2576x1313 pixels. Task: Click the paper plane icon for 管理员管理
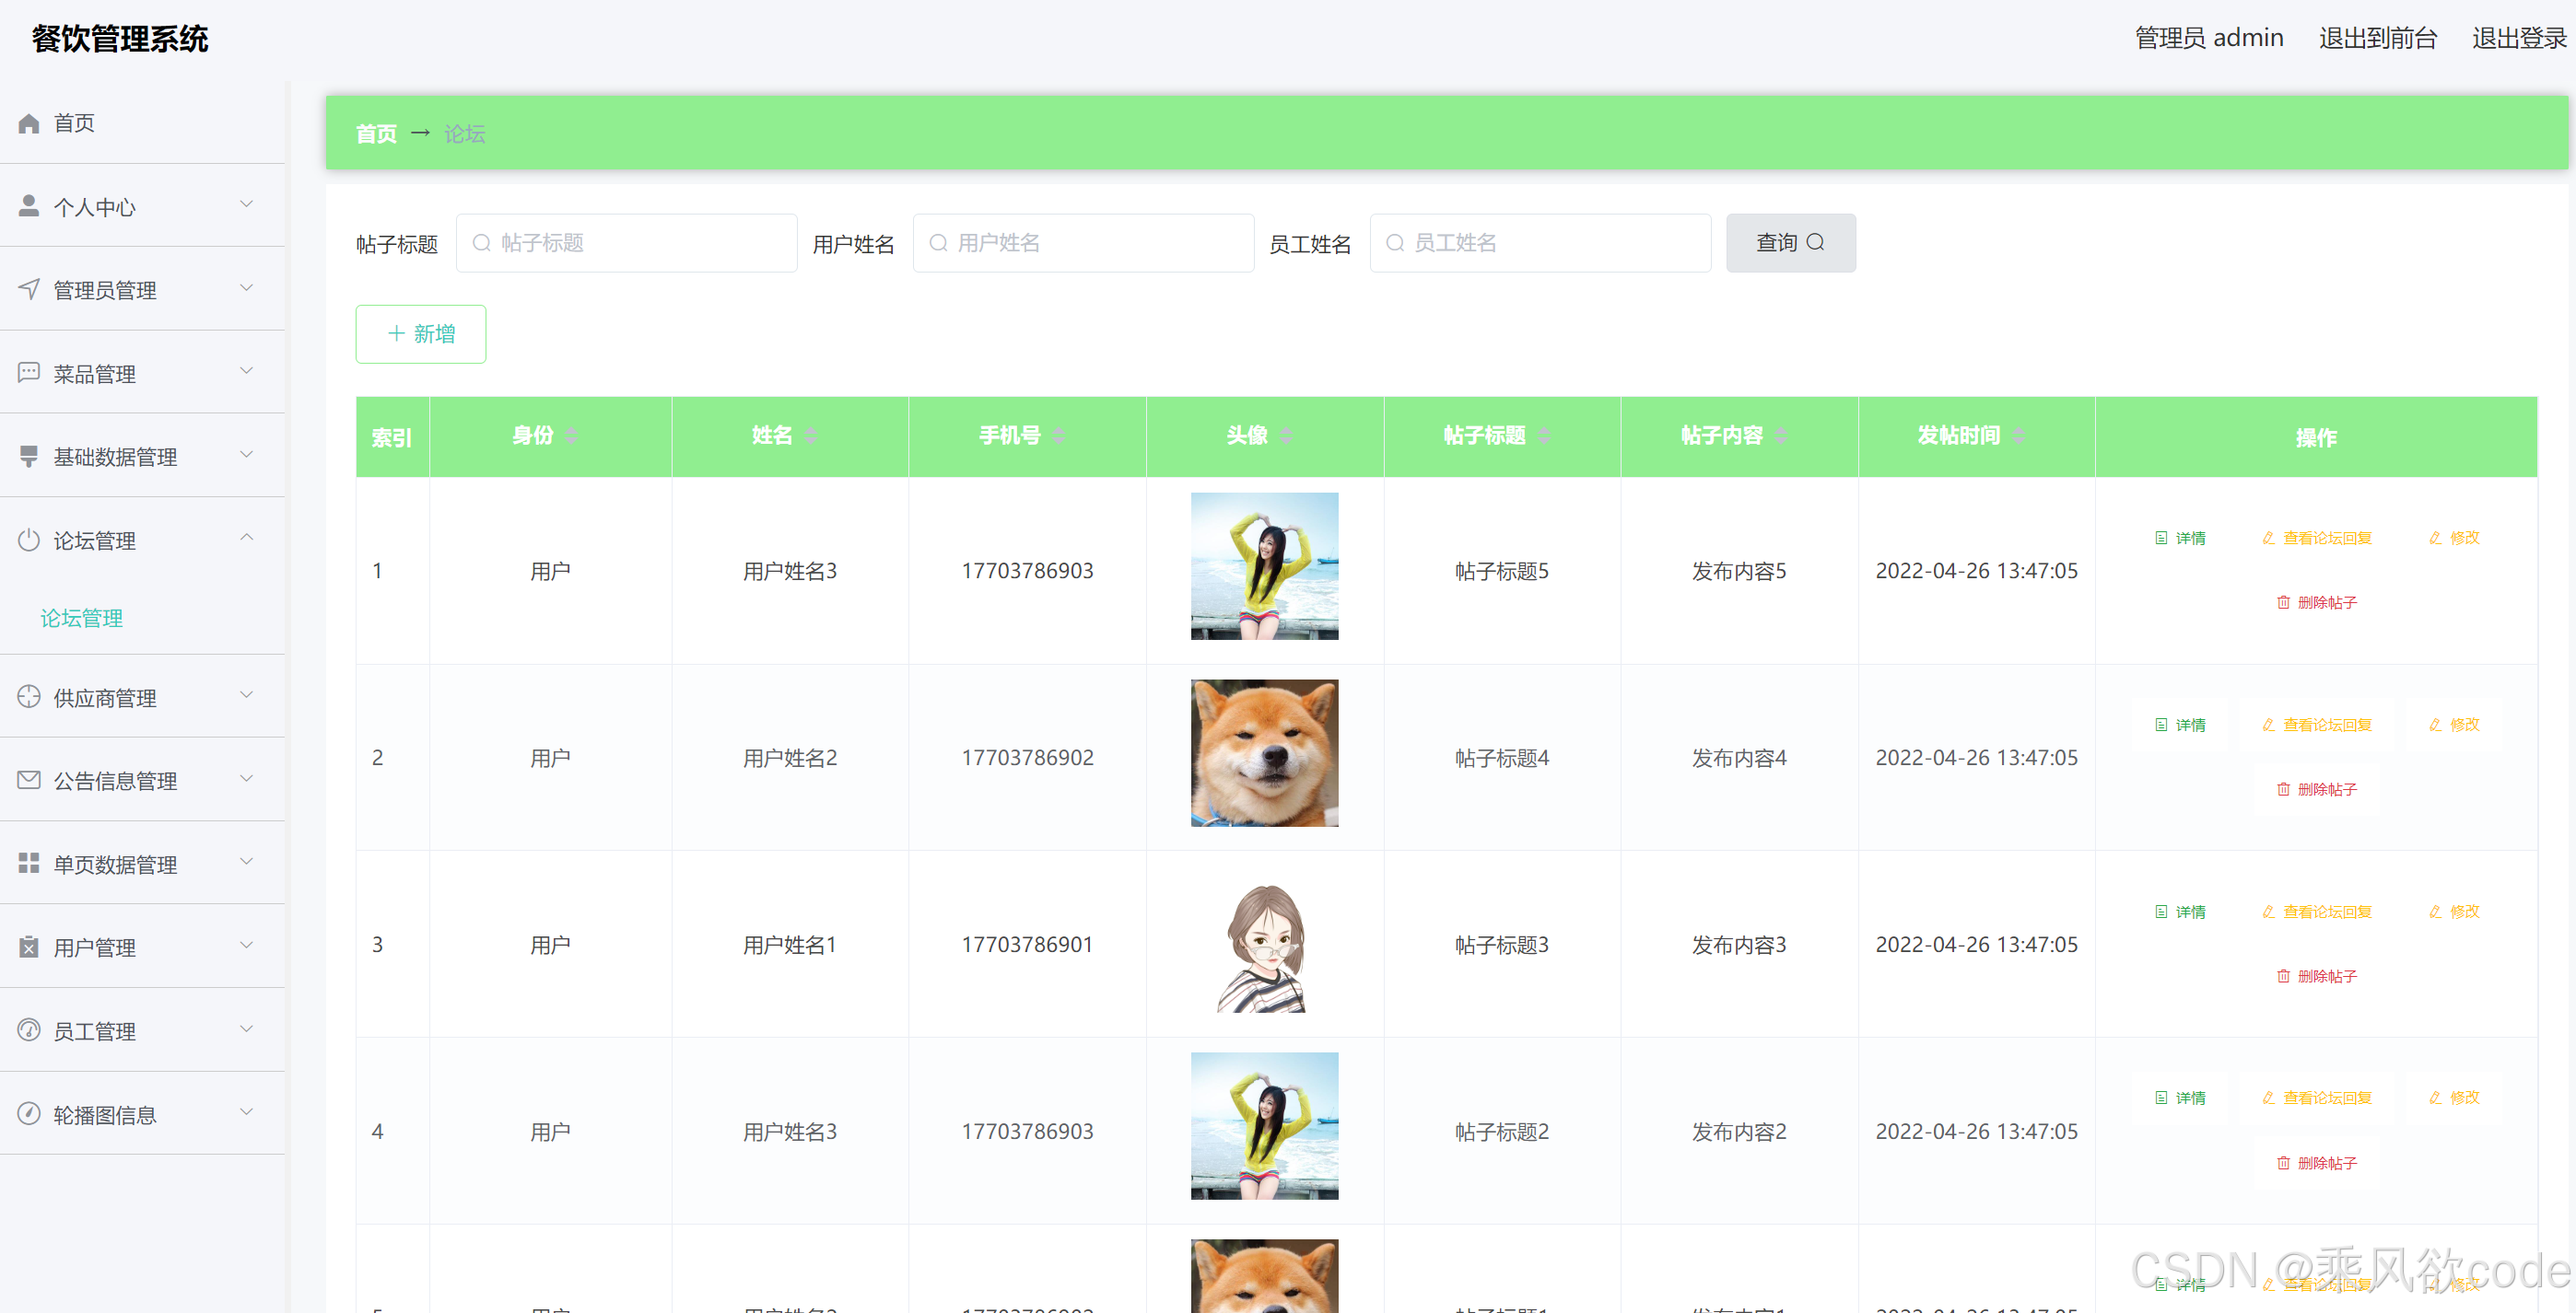pos(29,290)
